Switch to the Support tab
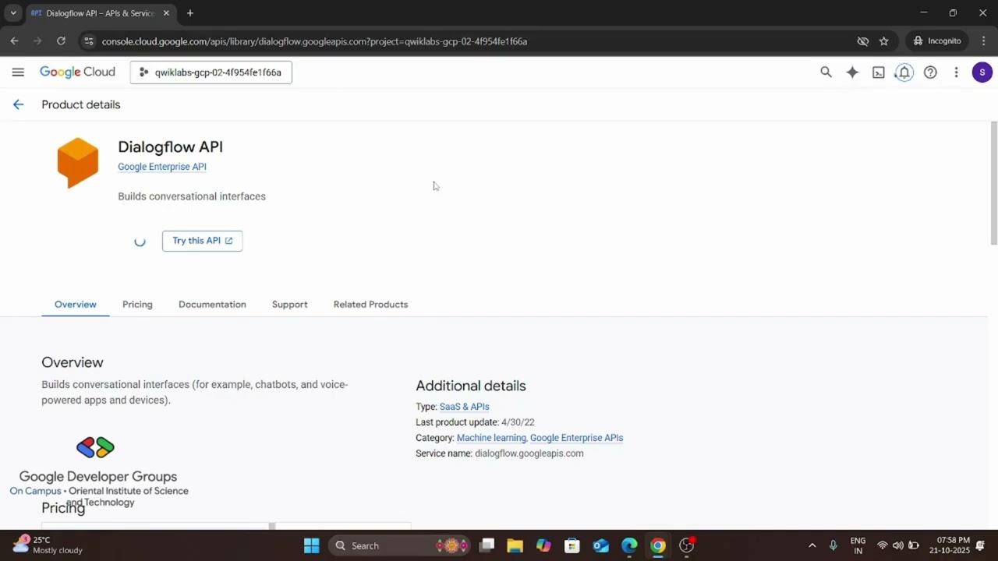 point(289,305)
